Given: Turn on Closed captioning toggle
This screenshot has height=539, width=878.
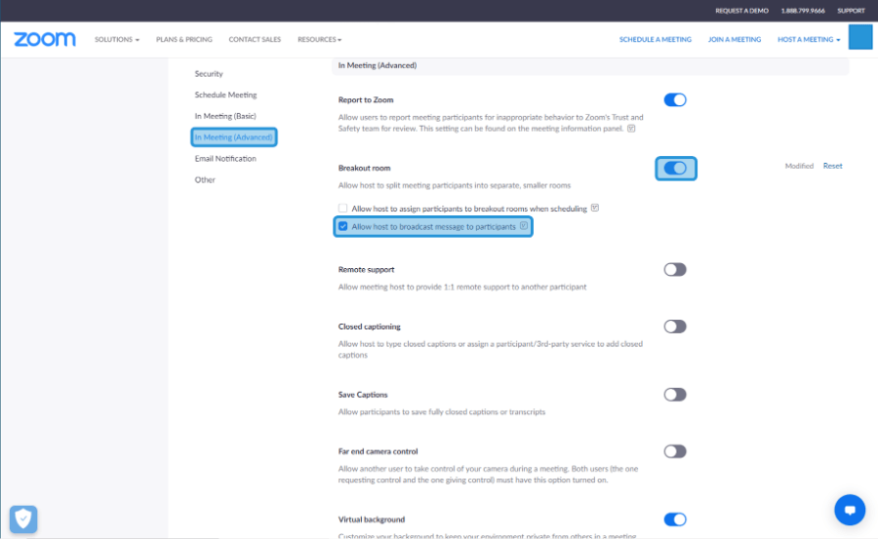Looking at the screenshot, I should (675, 327).
